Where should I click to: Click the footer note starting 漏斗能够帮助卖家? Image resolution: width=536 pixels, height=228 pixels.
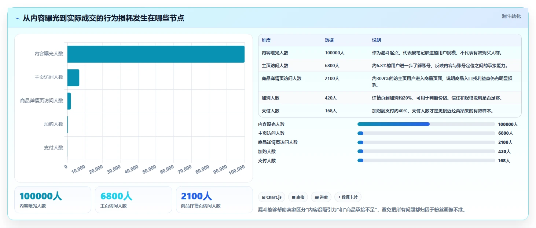click(362, 210)
